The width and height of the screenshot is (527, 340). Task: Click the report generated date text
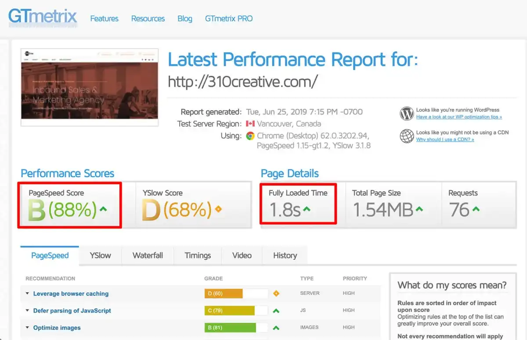[x=304, y=111]
